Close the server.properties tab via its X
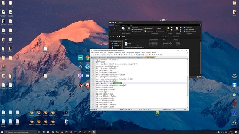 [155, 57]
